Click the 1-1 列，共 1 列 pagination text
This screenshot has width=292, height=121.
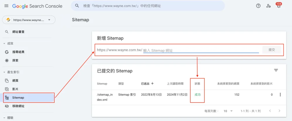[x=251, y=111]
